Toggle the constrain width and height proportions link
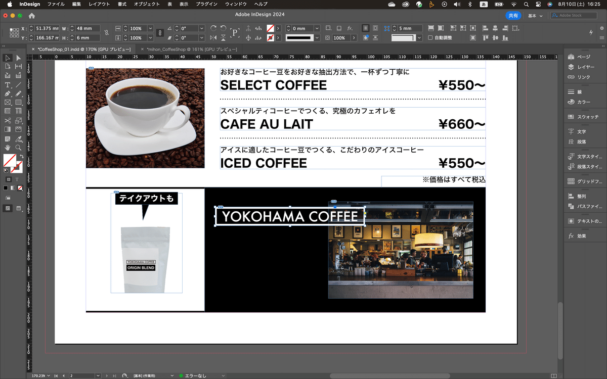Screen dimensions: 607x379 click(x=106, y=33)
